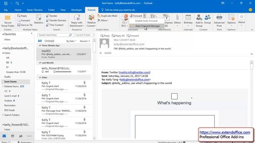This screenshot has height=143, width=255.
Task: Click Add to Group
Action: point(199,21)
